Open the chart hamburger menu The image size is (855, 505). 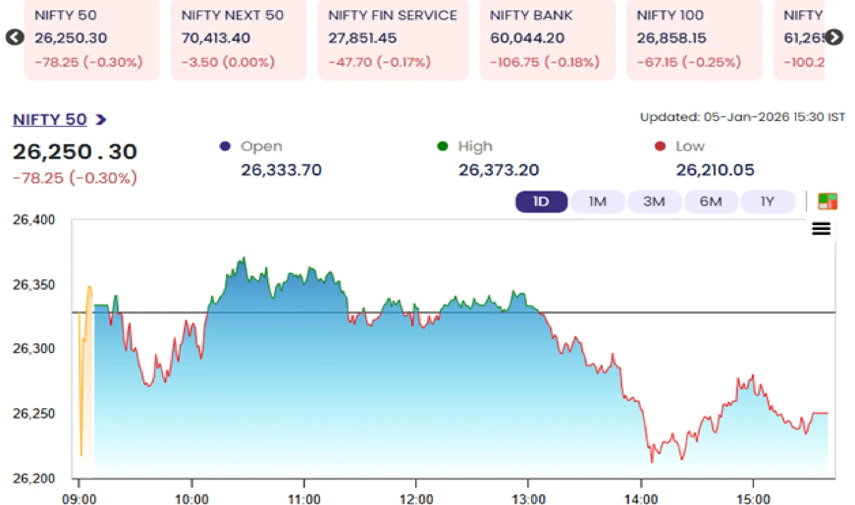[x=821, y=229]
